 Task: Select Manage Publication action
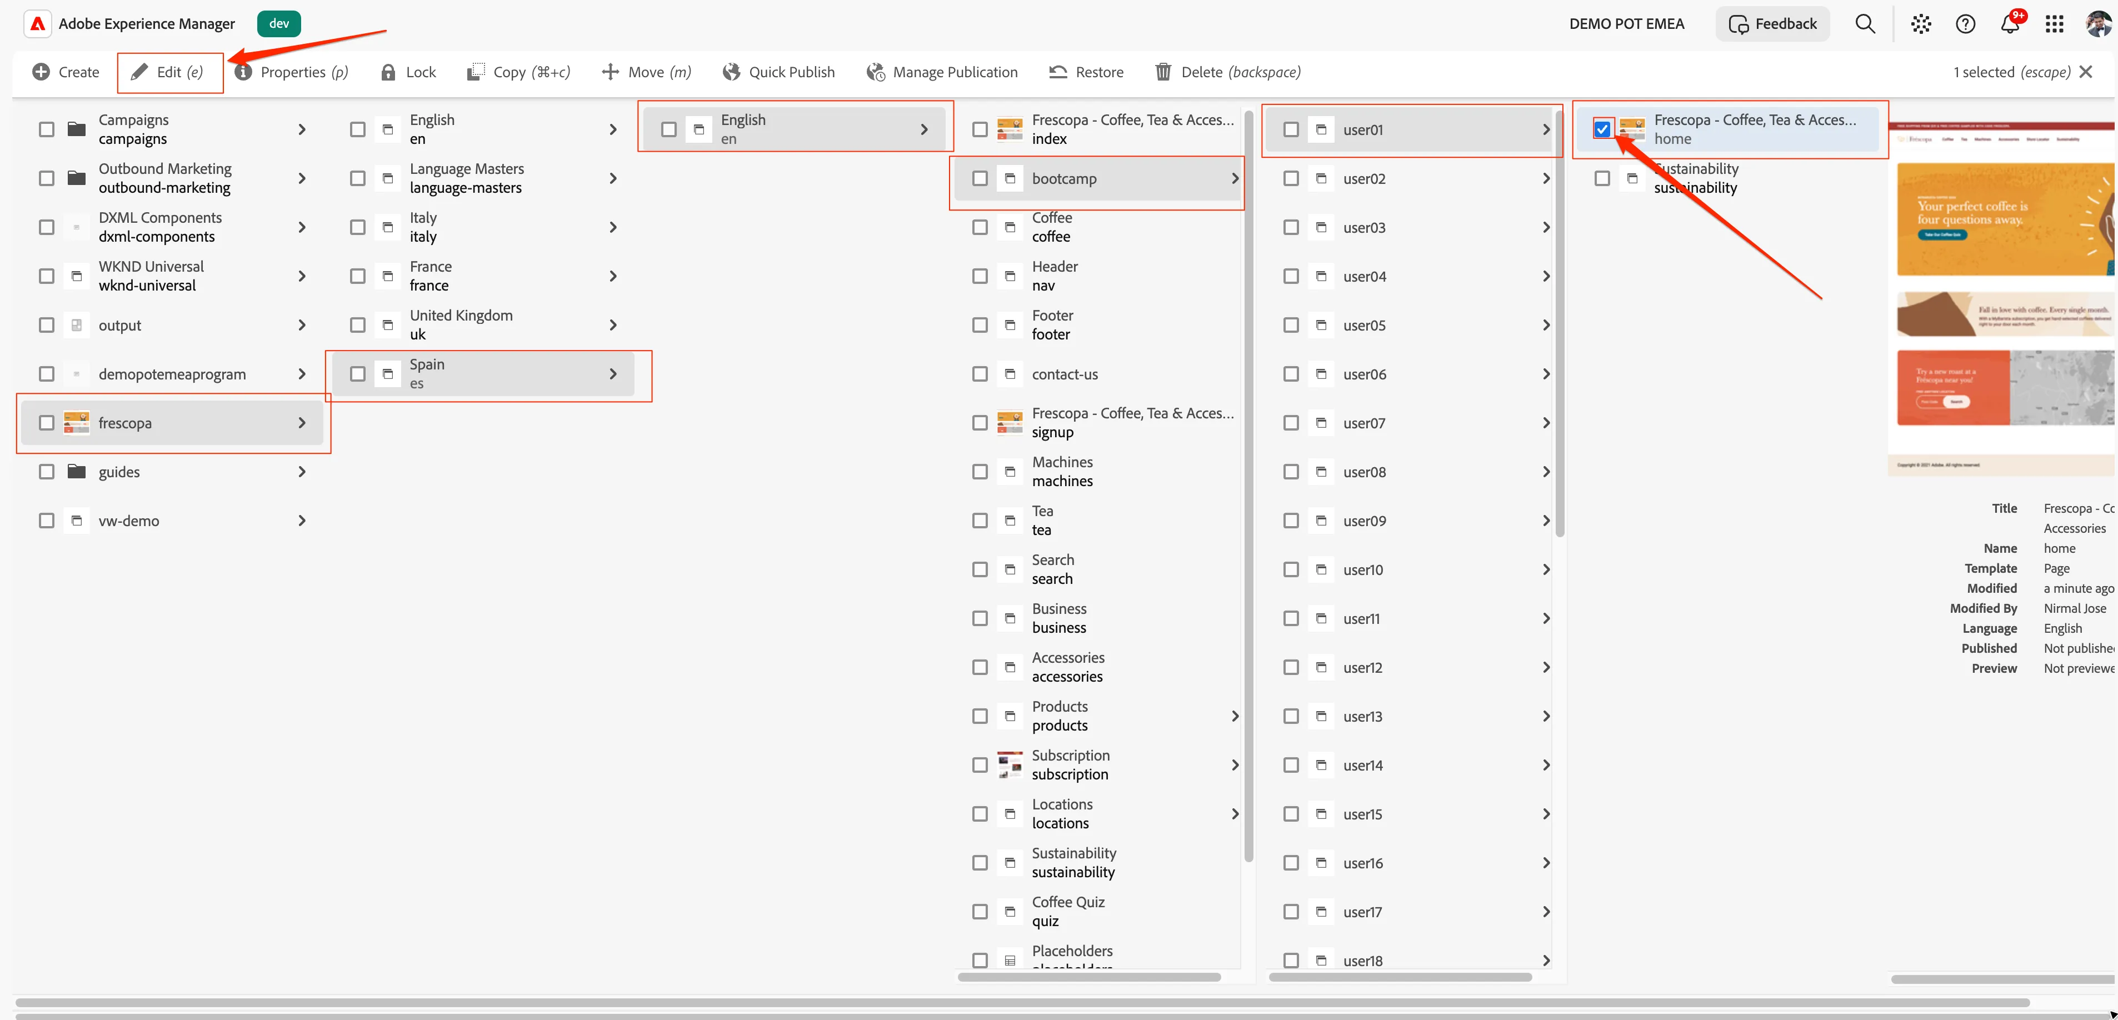942,72
